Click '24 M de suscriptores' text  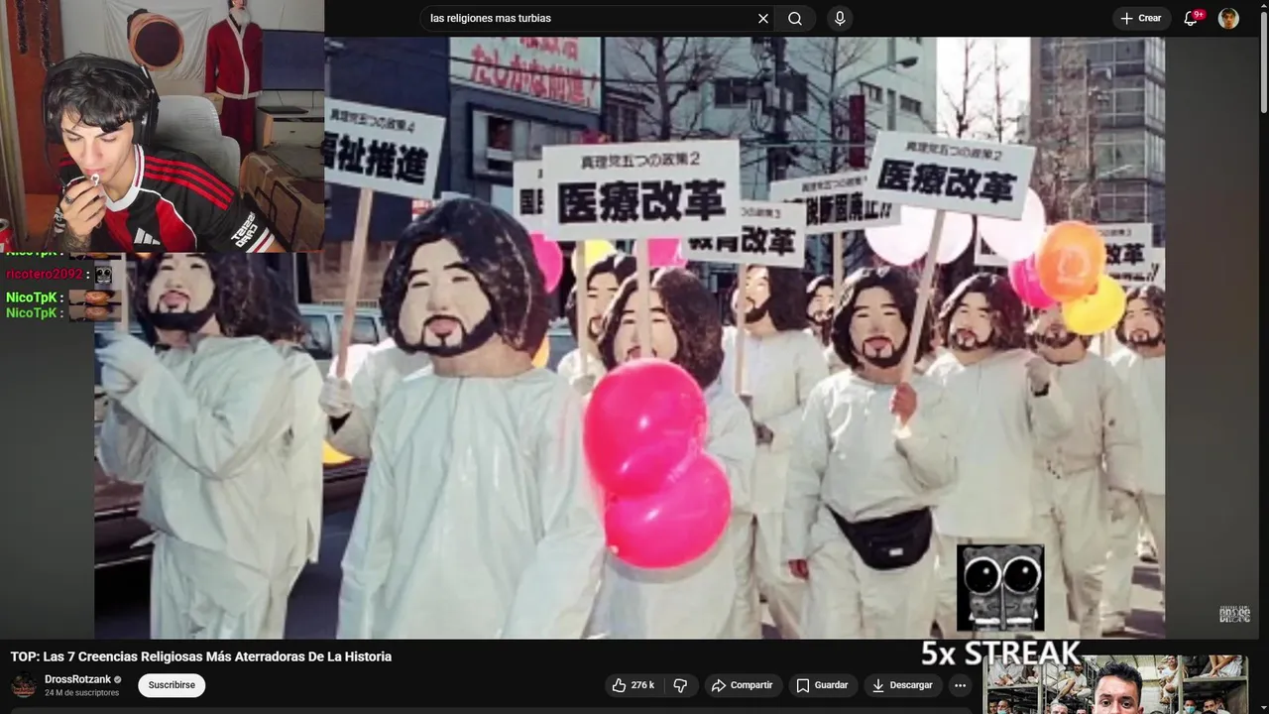(x=82, y=693)
